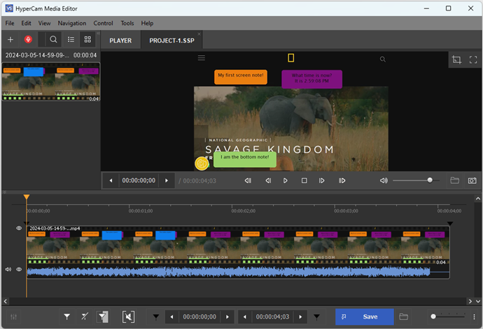The height and width of the screenshot is (329, 483).
Task: Open the File menu
Action: click(10, 23)
